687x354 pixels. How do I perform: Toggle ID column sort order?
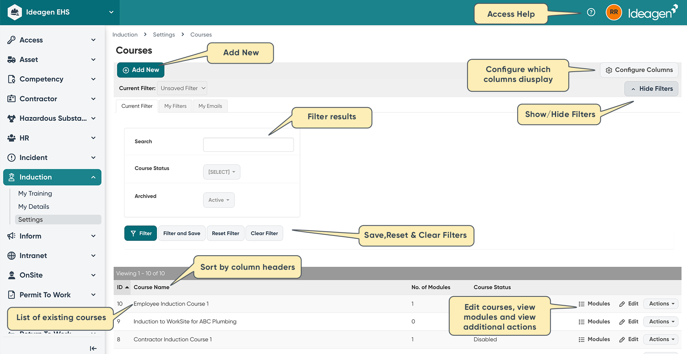coord(121,287)
